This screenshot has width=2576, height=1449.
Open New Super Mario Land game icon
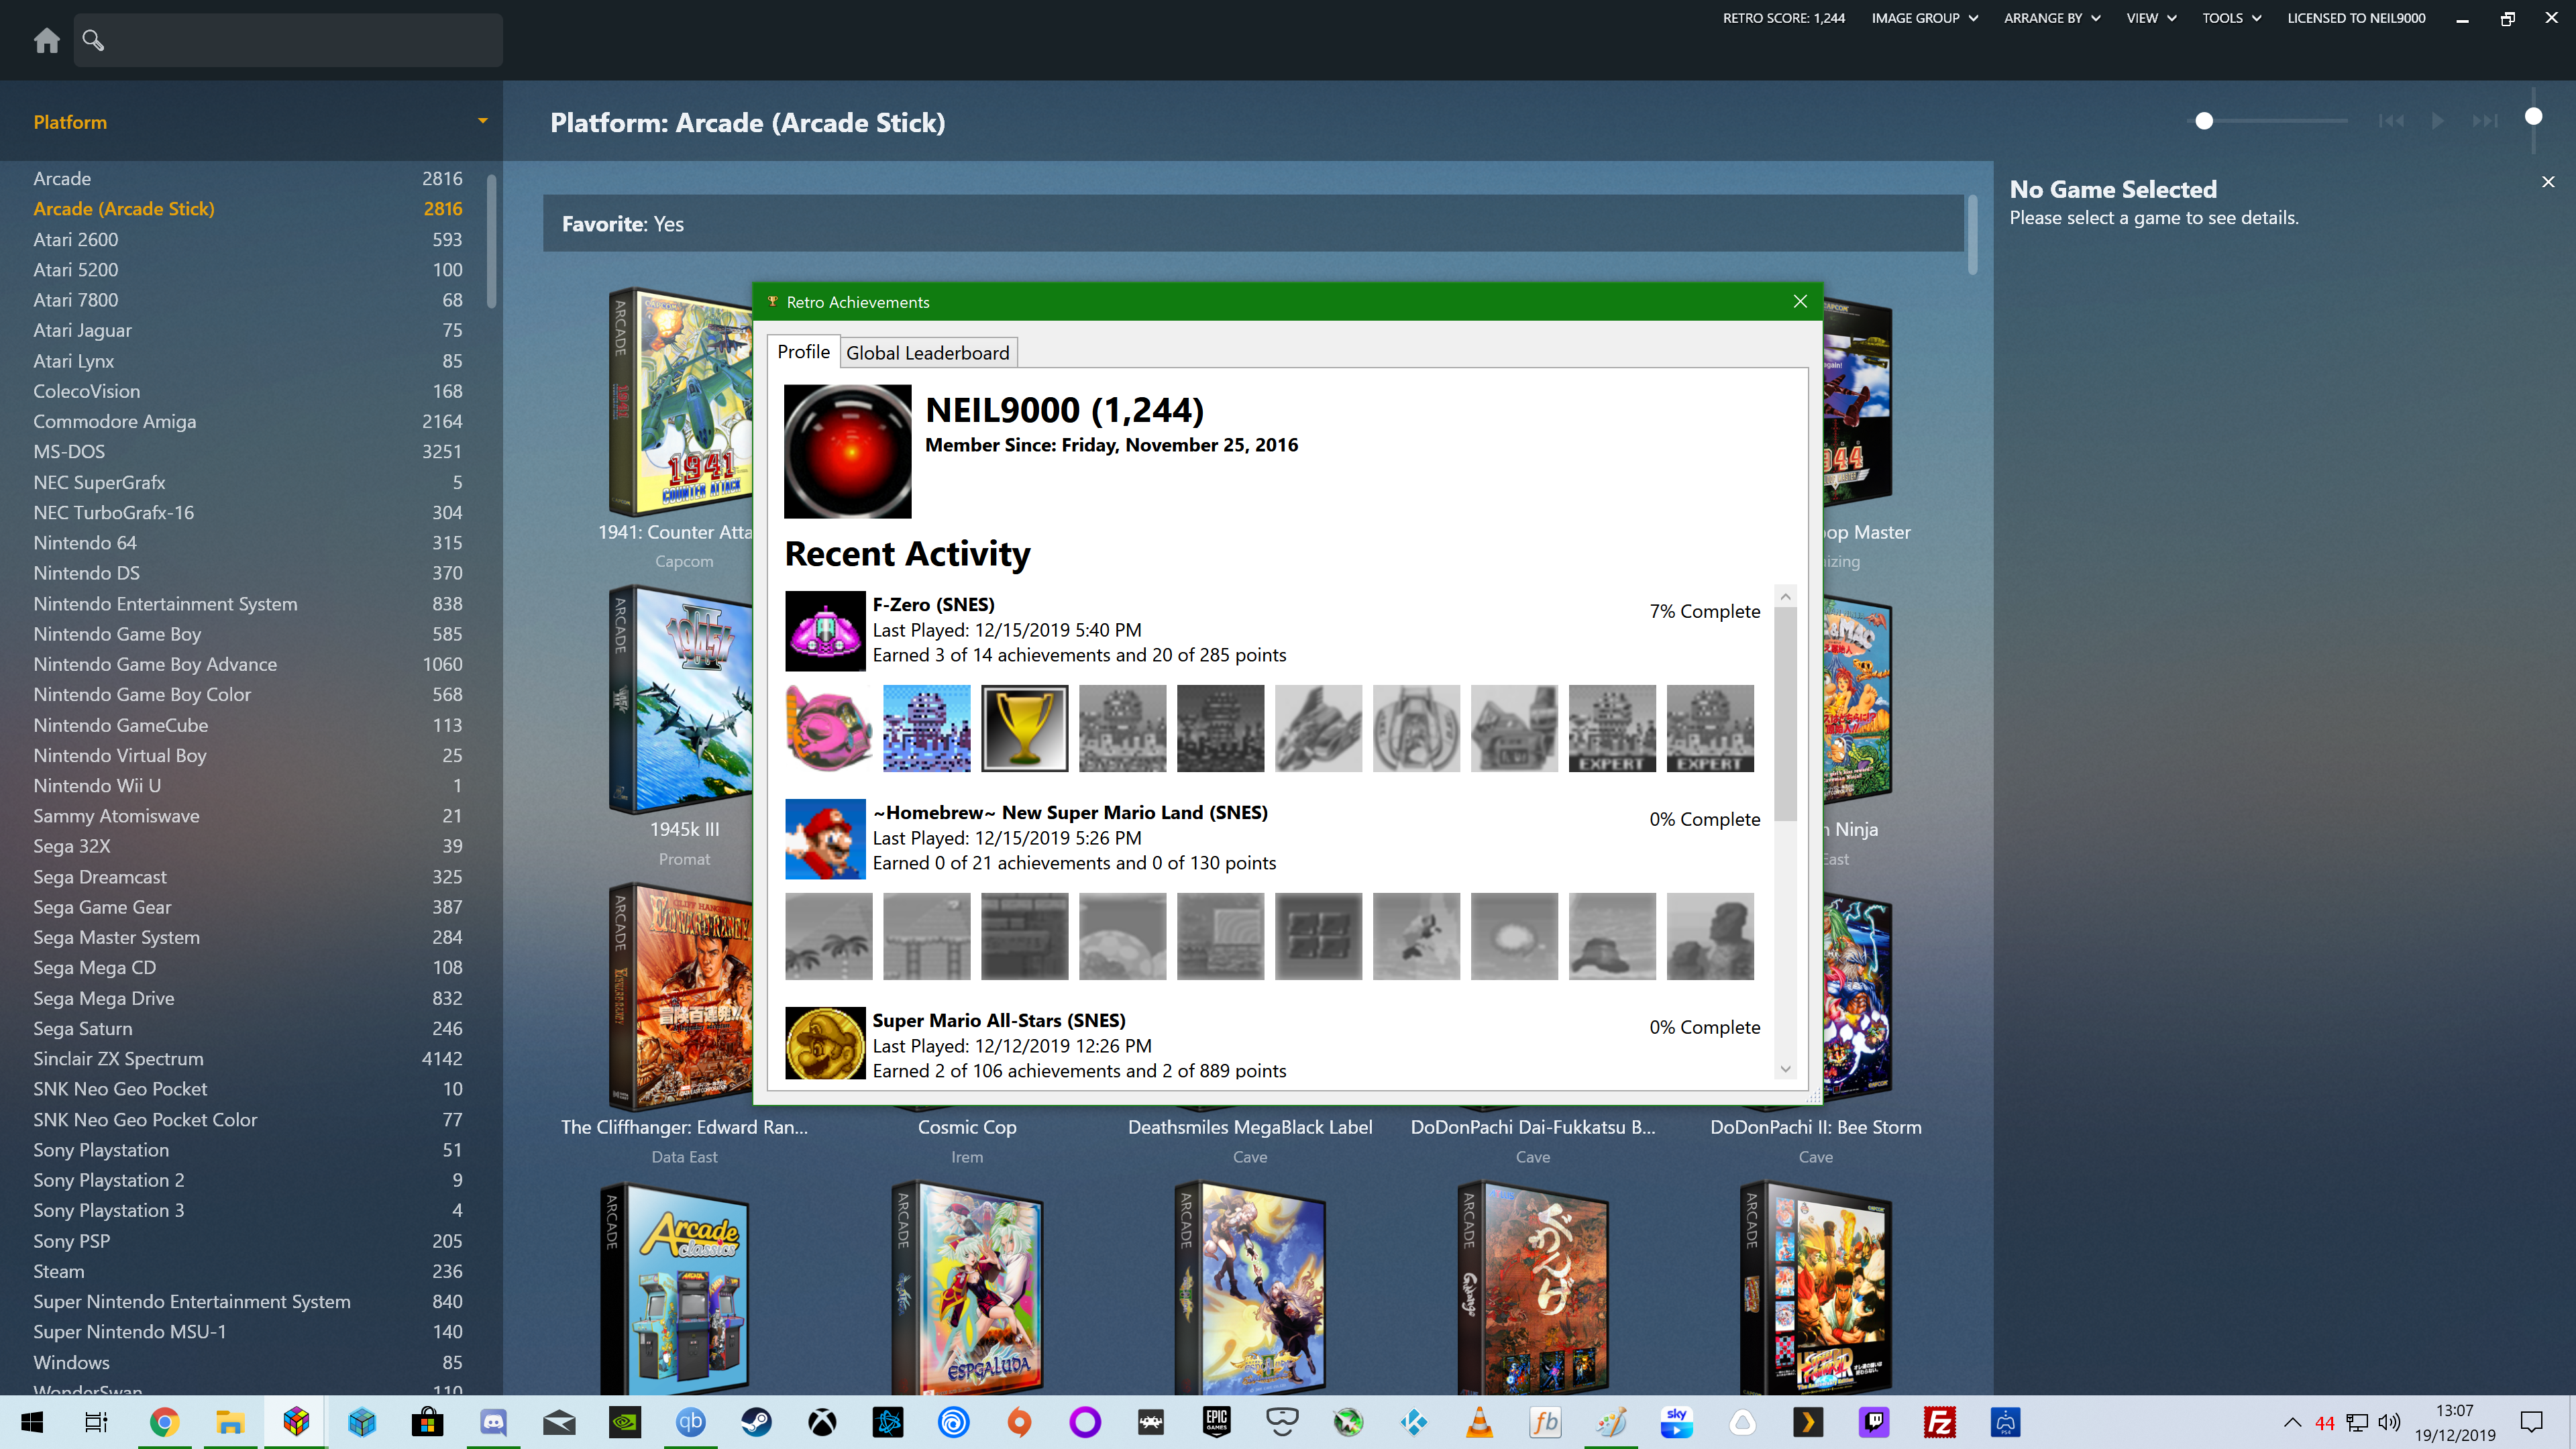pyautogui.click(x=824, y=838)
